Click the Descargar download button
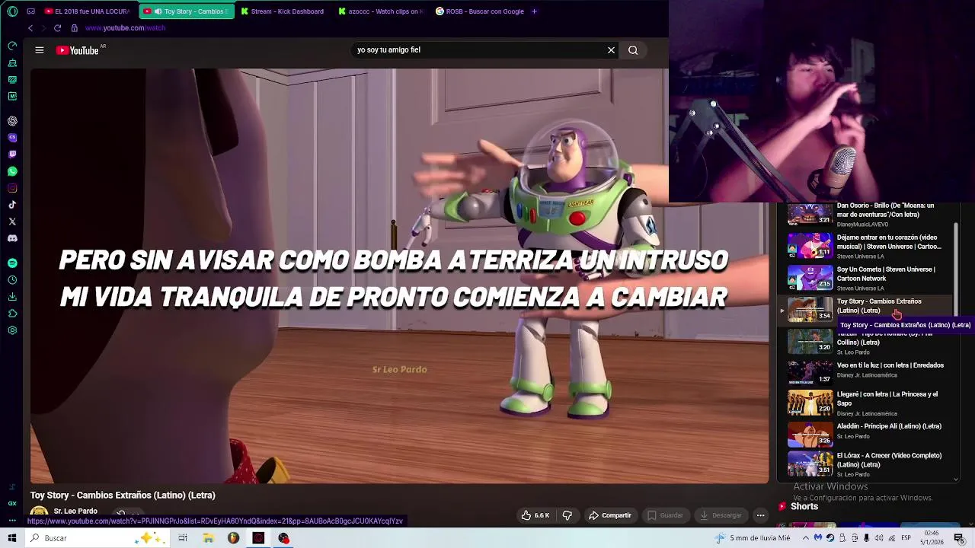This screenshot has width=975, height=548. pos(721,515)
